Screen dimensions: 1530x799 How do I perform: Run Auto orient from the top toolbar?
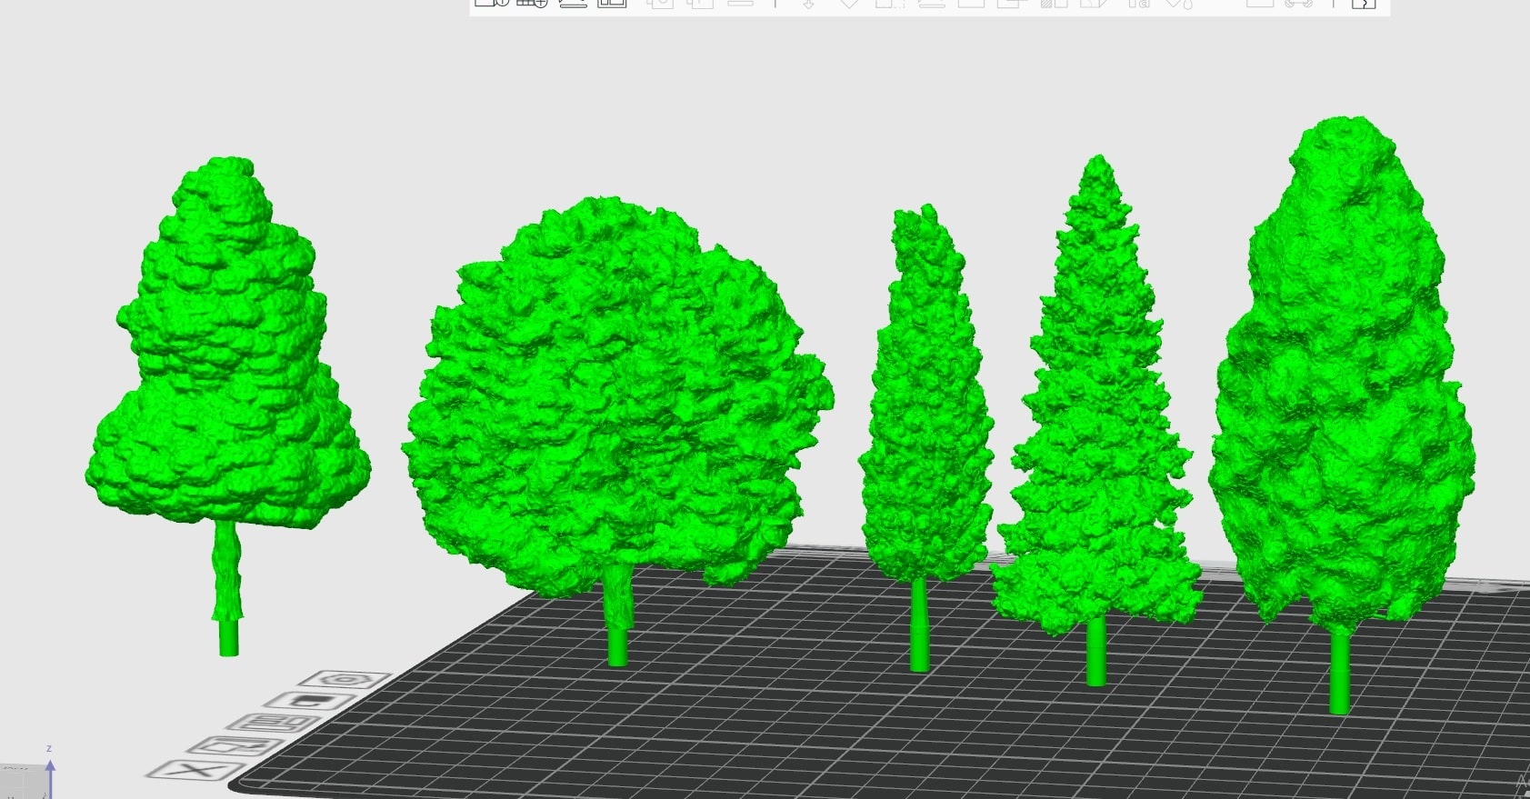[x=573, y=3]
